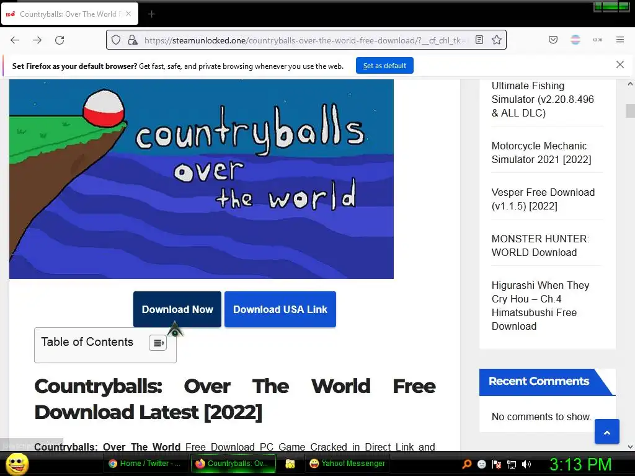Viewport: 635px width, 476px height.
Task: Open the folder icon in the taskbar
Action: [290, 464]
